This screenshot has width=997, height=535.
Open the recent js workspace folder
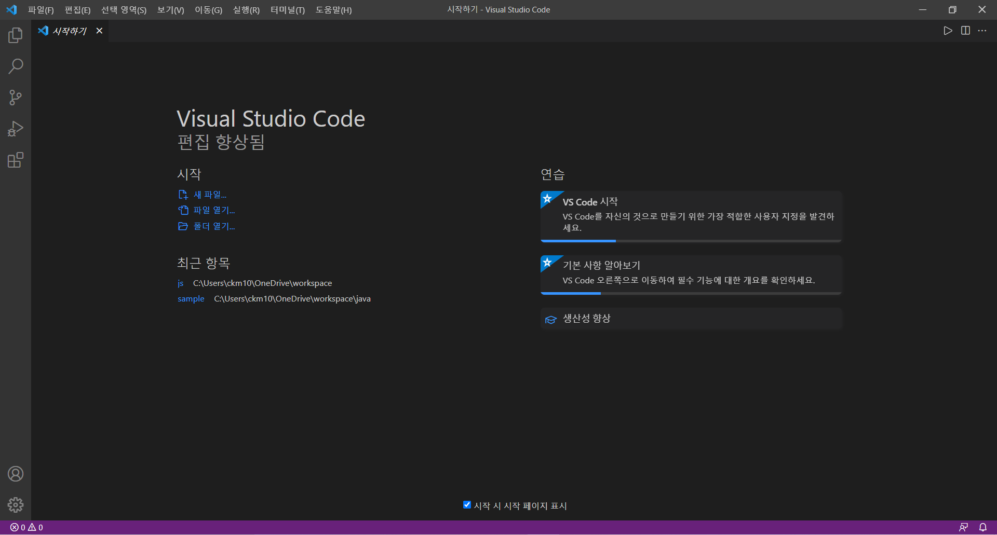pos(180,283)
